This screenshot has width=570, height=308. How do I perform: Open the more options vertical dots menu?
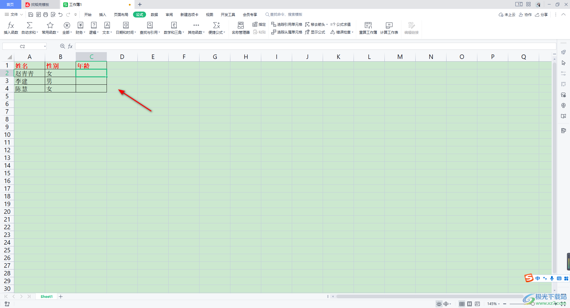tap(556, 15)
